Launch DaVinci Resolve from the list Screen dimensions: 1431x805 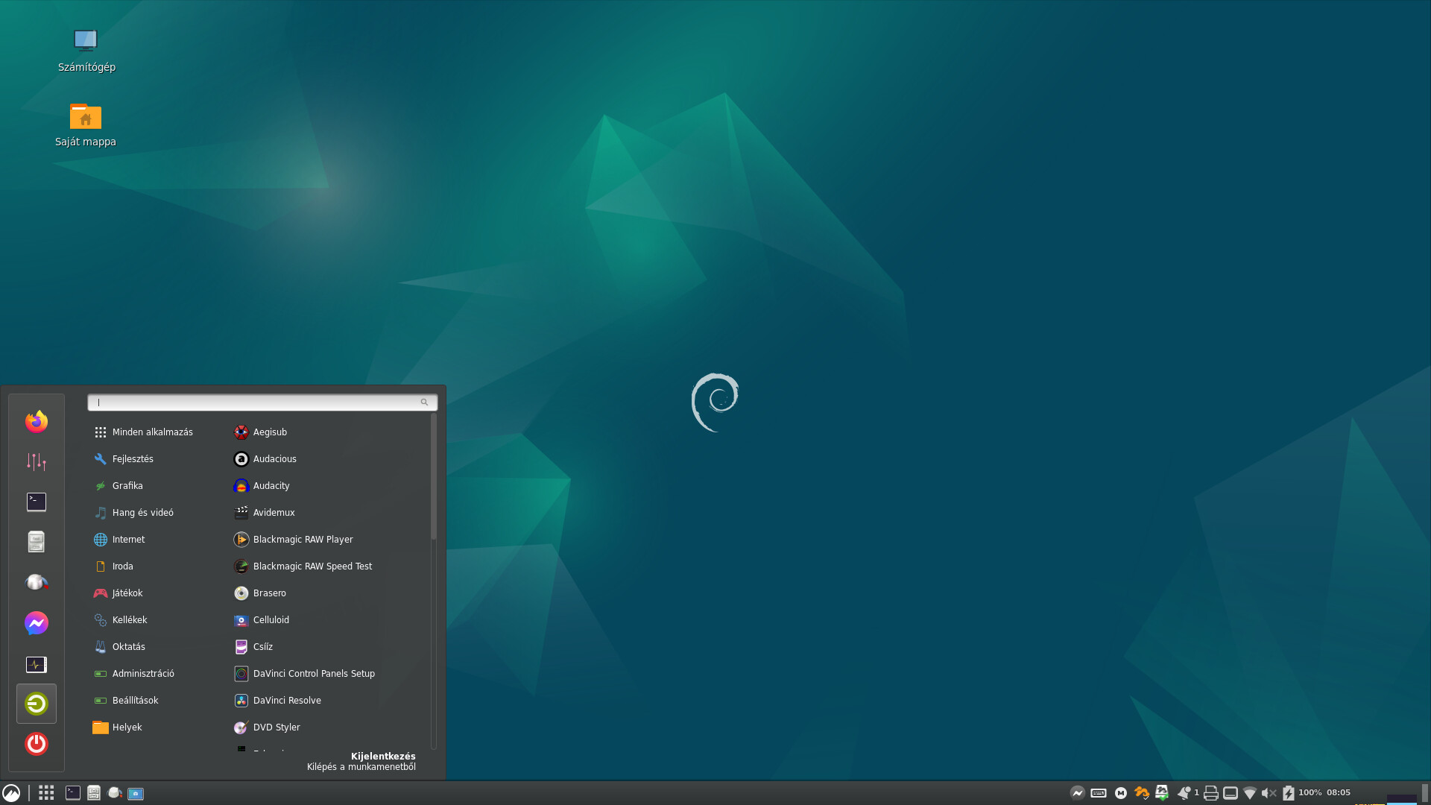pos(287,701)
